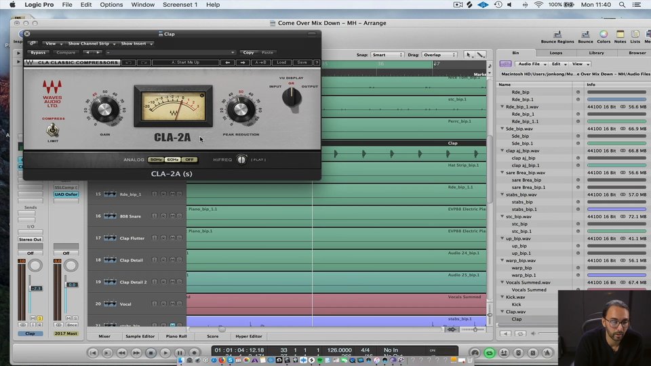Go to next CLA-2A preset arrow

click(243, 62)
